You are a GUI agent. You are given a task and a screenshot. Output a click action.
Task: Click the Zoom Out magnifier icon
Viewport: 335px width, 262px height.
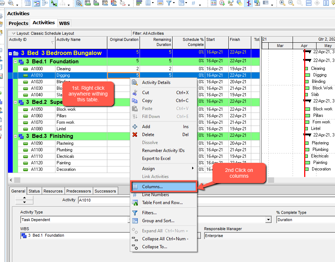[x=291, y=3]
